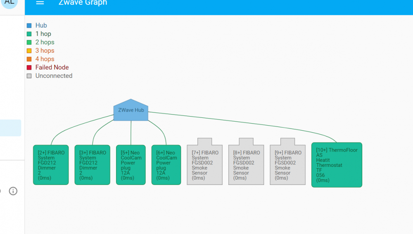Image resolution: width=413 pixels, height=234 pixels.
Task: Open the hamburger menu in header
Action: click(x=40, y=3)
